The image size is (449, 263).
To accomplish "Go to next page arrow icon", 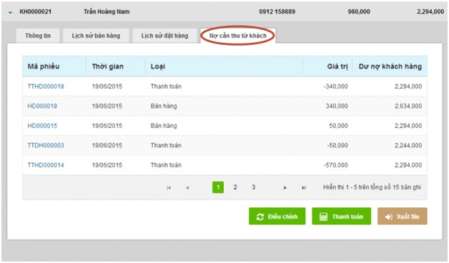I will [x=285, y=187].
